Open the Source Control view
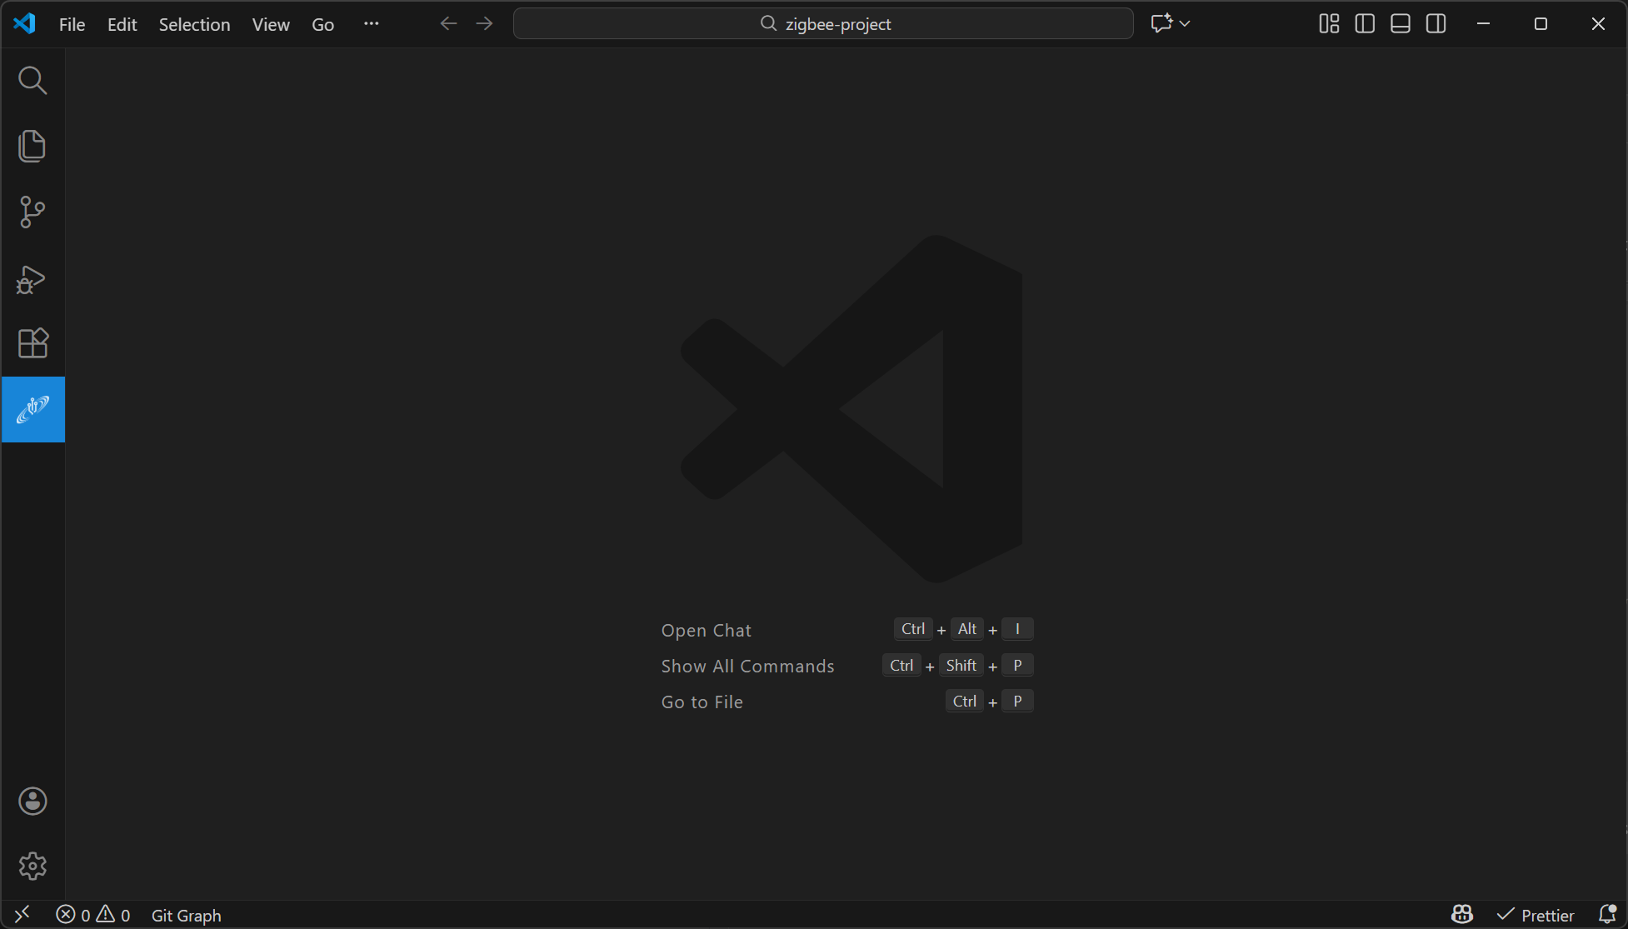Image resolution: width=1628 pixels, height=929 pixels. [x=32, y=212]
